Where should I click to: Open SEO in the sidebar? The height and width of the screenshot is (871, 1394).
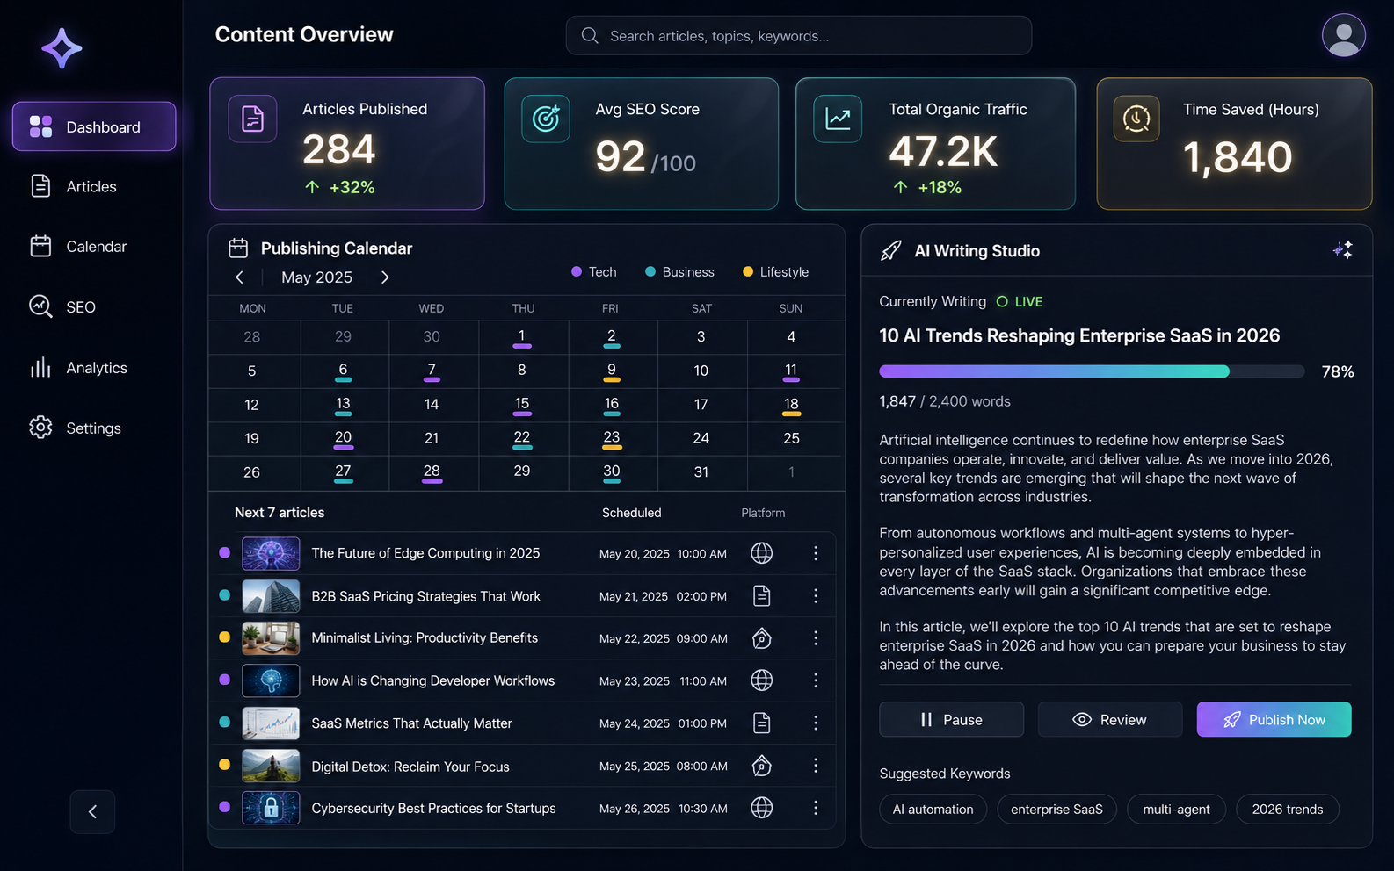94,306
